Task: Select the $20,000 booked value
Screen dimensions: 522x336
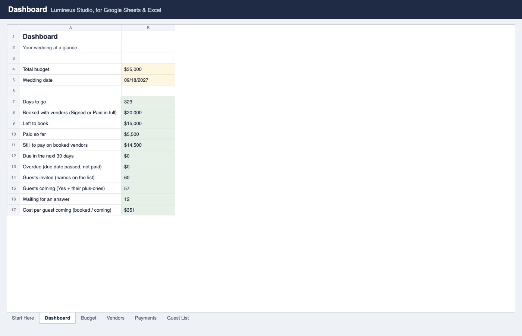Action: pyautogui.click(x=148, y=112)
